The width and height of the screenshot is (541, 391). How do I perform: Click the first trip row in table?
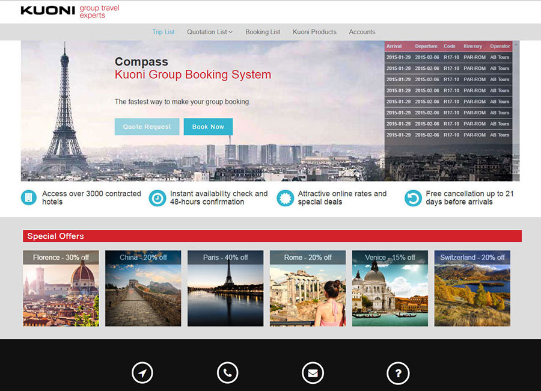[x=448, y=57]
